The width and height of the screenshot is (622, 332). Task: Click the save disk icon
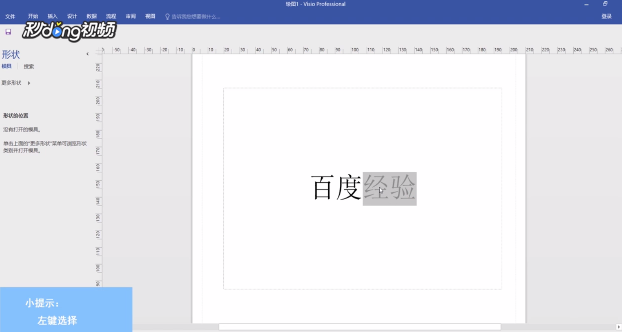point(8,32)
